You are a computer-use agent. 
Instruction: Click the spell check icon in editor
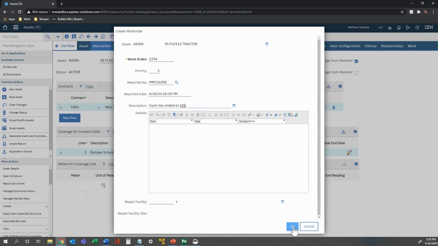pos(296,115)
